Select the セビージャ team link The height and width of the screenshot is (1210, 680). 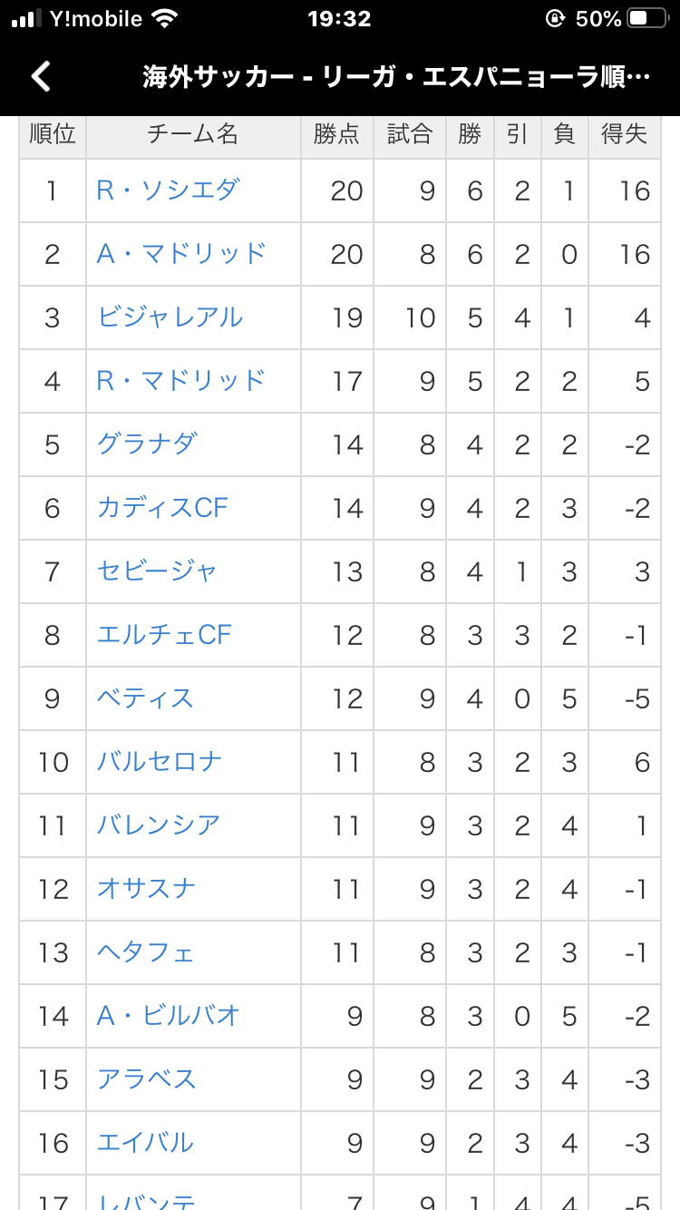157,571
